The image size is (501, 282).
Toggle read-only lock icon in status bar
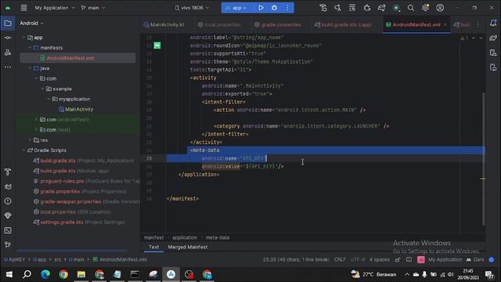point(398,259)
